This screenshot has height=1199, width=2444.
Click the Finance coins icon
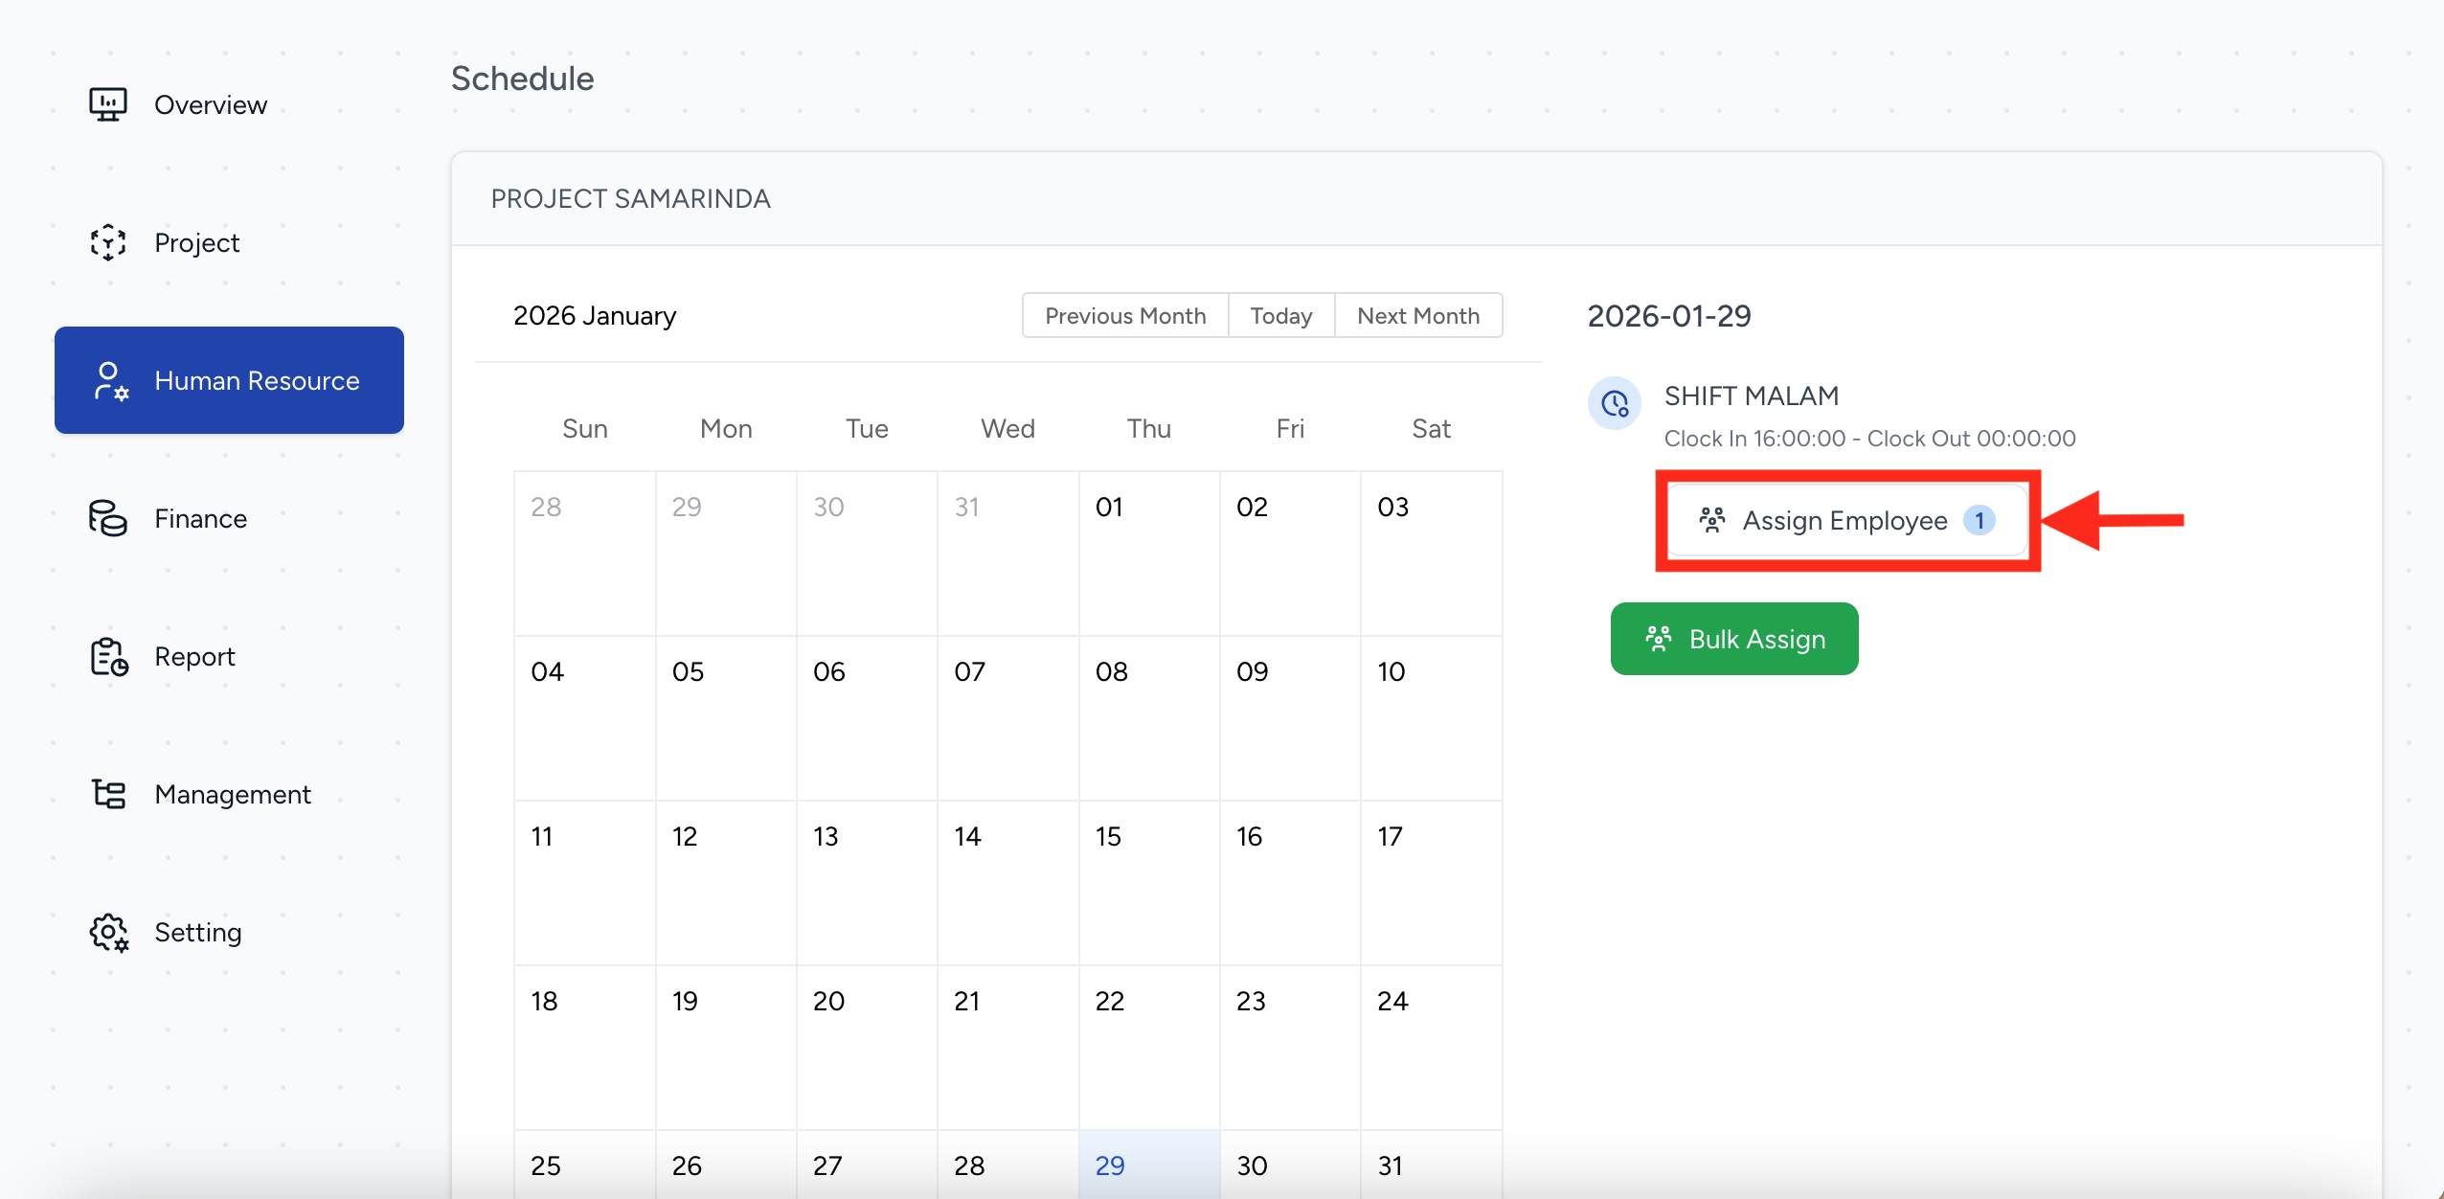point(108,518)
